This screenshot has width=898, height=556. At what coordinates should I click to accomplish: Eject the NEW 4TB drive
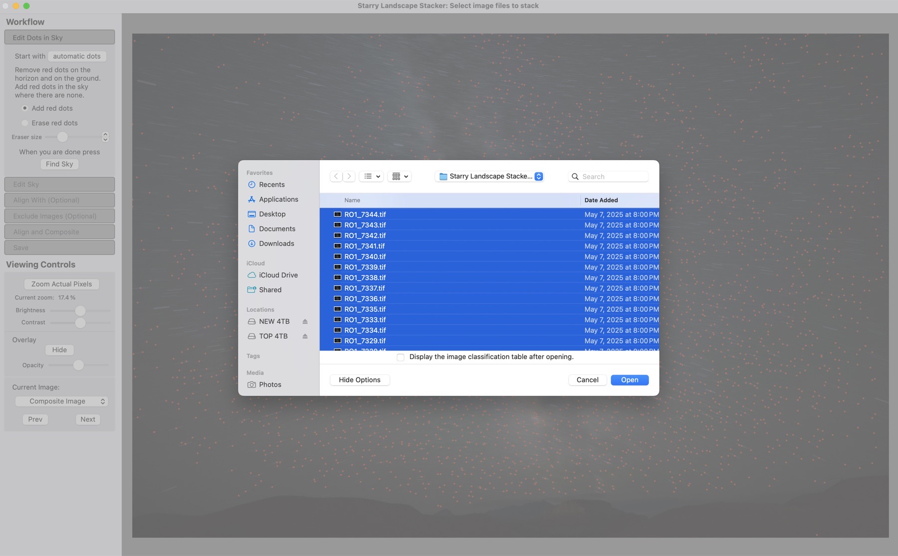305,322
